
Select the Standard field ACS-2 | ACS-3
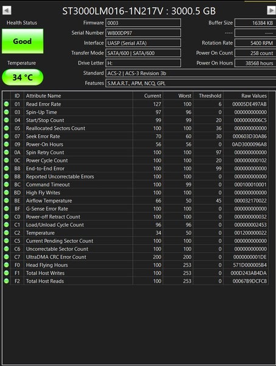pos(191,73)
